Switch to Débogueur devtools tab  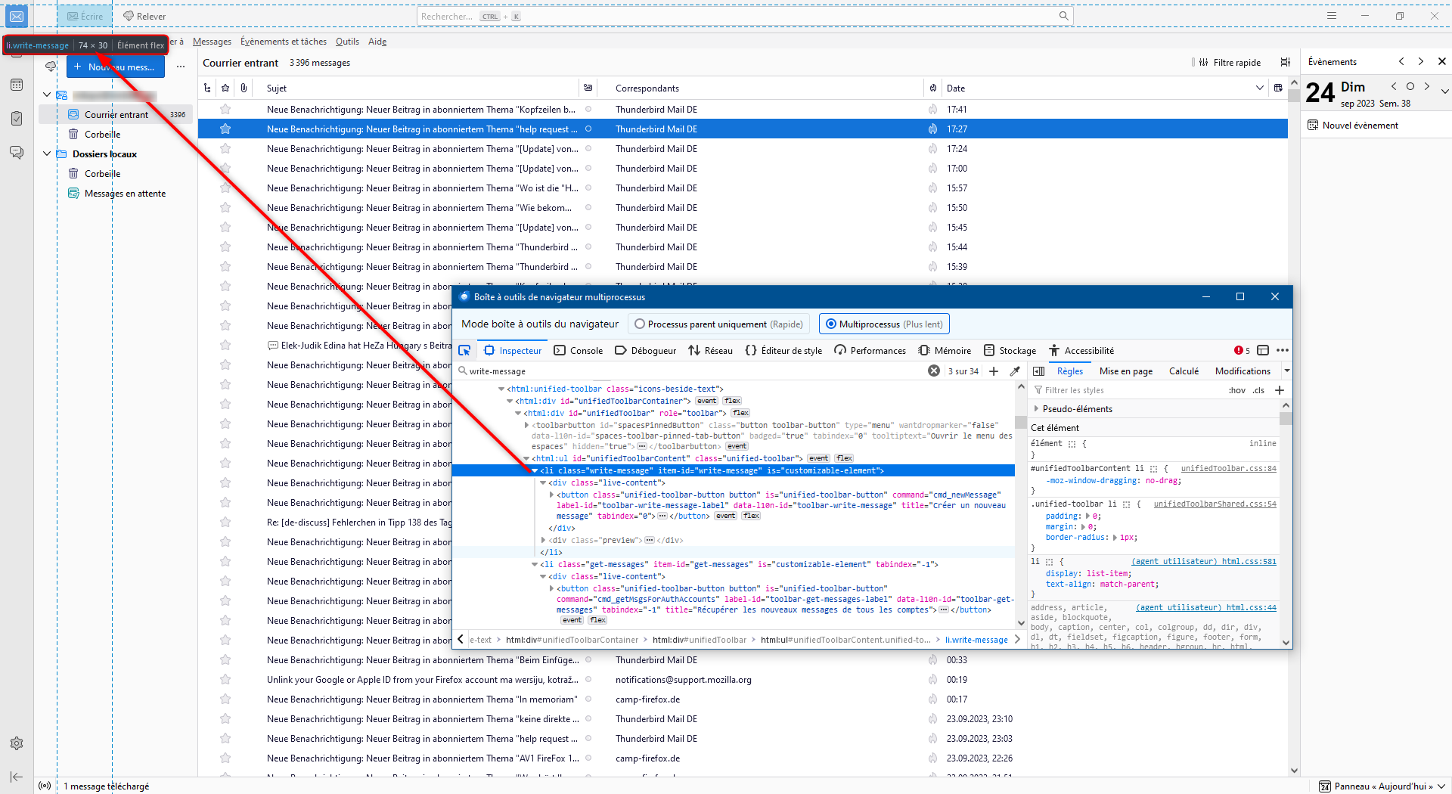click(646, 350)
